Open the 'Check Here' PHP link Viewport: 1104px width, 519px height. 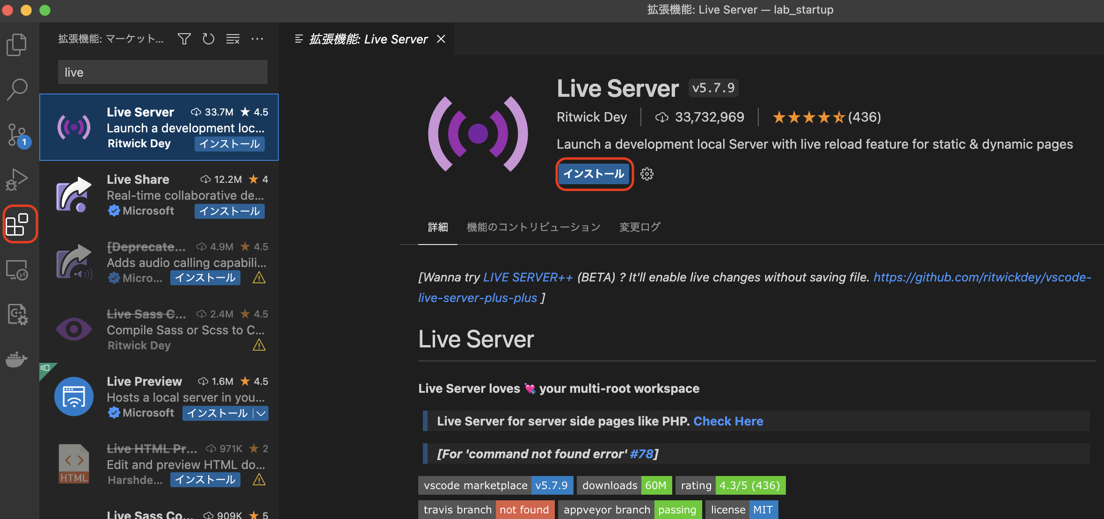click(x=728, y=421)
